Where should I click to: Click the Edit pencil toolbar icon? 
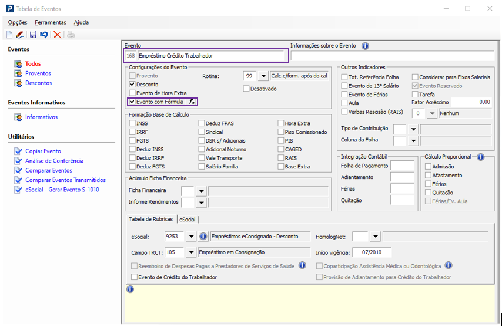(20, 35)
